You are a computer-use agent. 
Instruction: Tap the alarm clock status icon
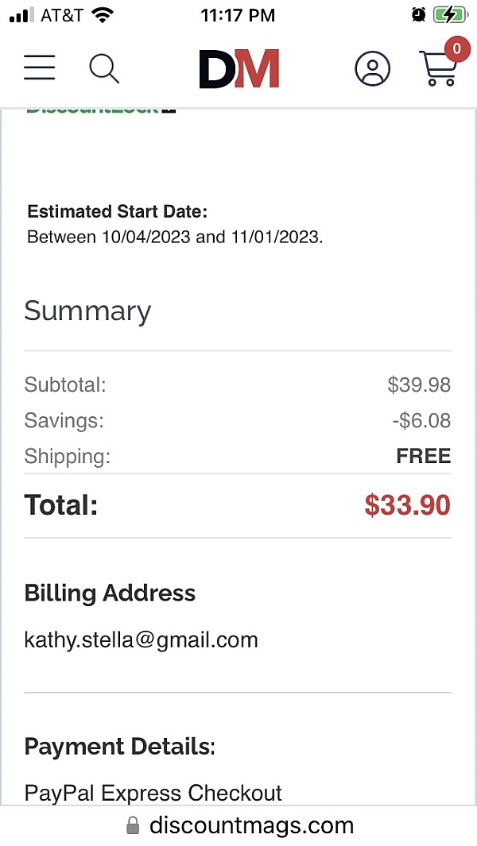point(418,15)
